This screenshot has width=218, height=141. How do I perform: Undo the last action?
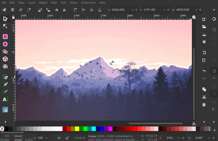204,71
